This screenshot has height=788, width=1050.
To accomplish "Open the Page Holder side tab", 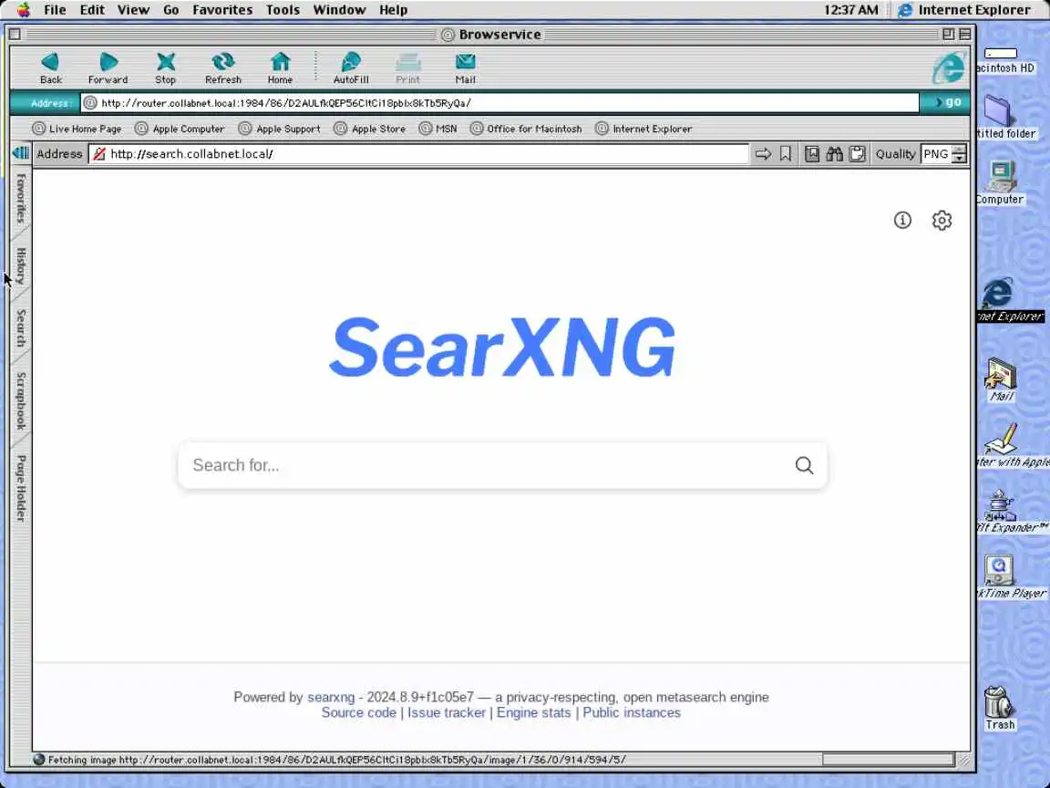I will 22,489.
